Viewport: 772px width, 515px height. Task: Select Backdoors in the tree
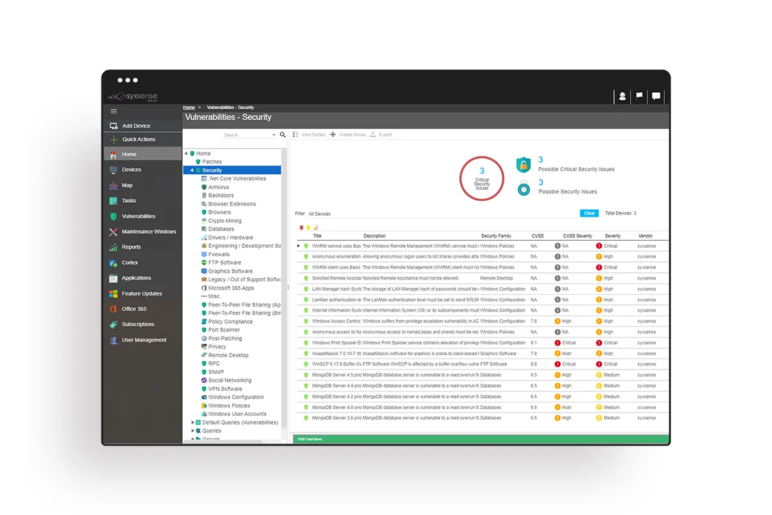221,196
